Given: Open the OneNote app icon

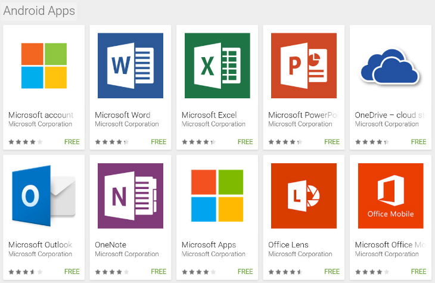Looking at the screenshot, I should tap(130, 196).
